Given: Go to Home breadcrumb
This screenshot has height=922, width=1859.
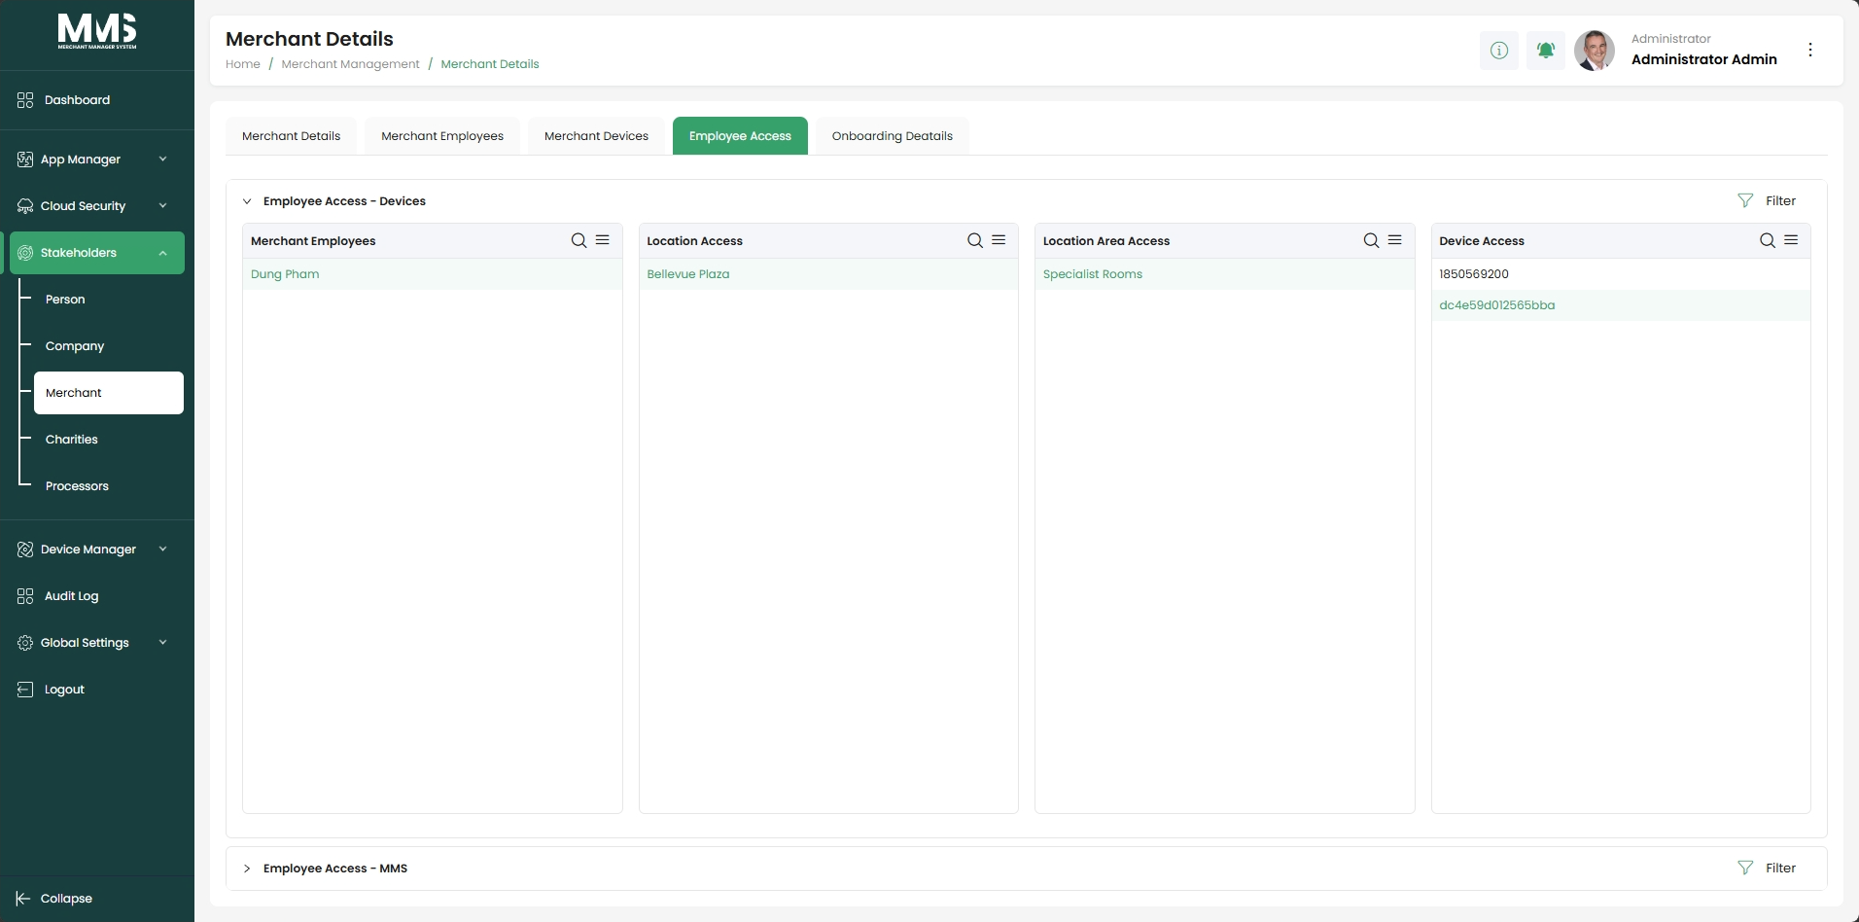Looking at the screenshot, I should pos(243,64).
